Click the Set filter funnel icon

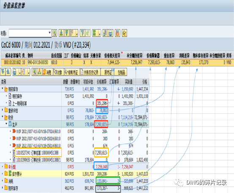(x=82, y=33)
